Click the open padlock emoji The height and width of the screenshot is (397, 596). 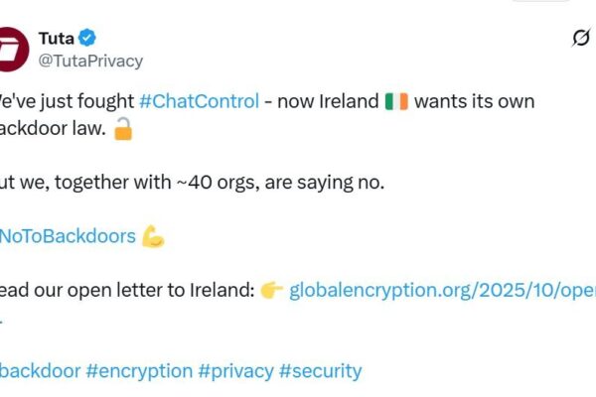(123, 128)
